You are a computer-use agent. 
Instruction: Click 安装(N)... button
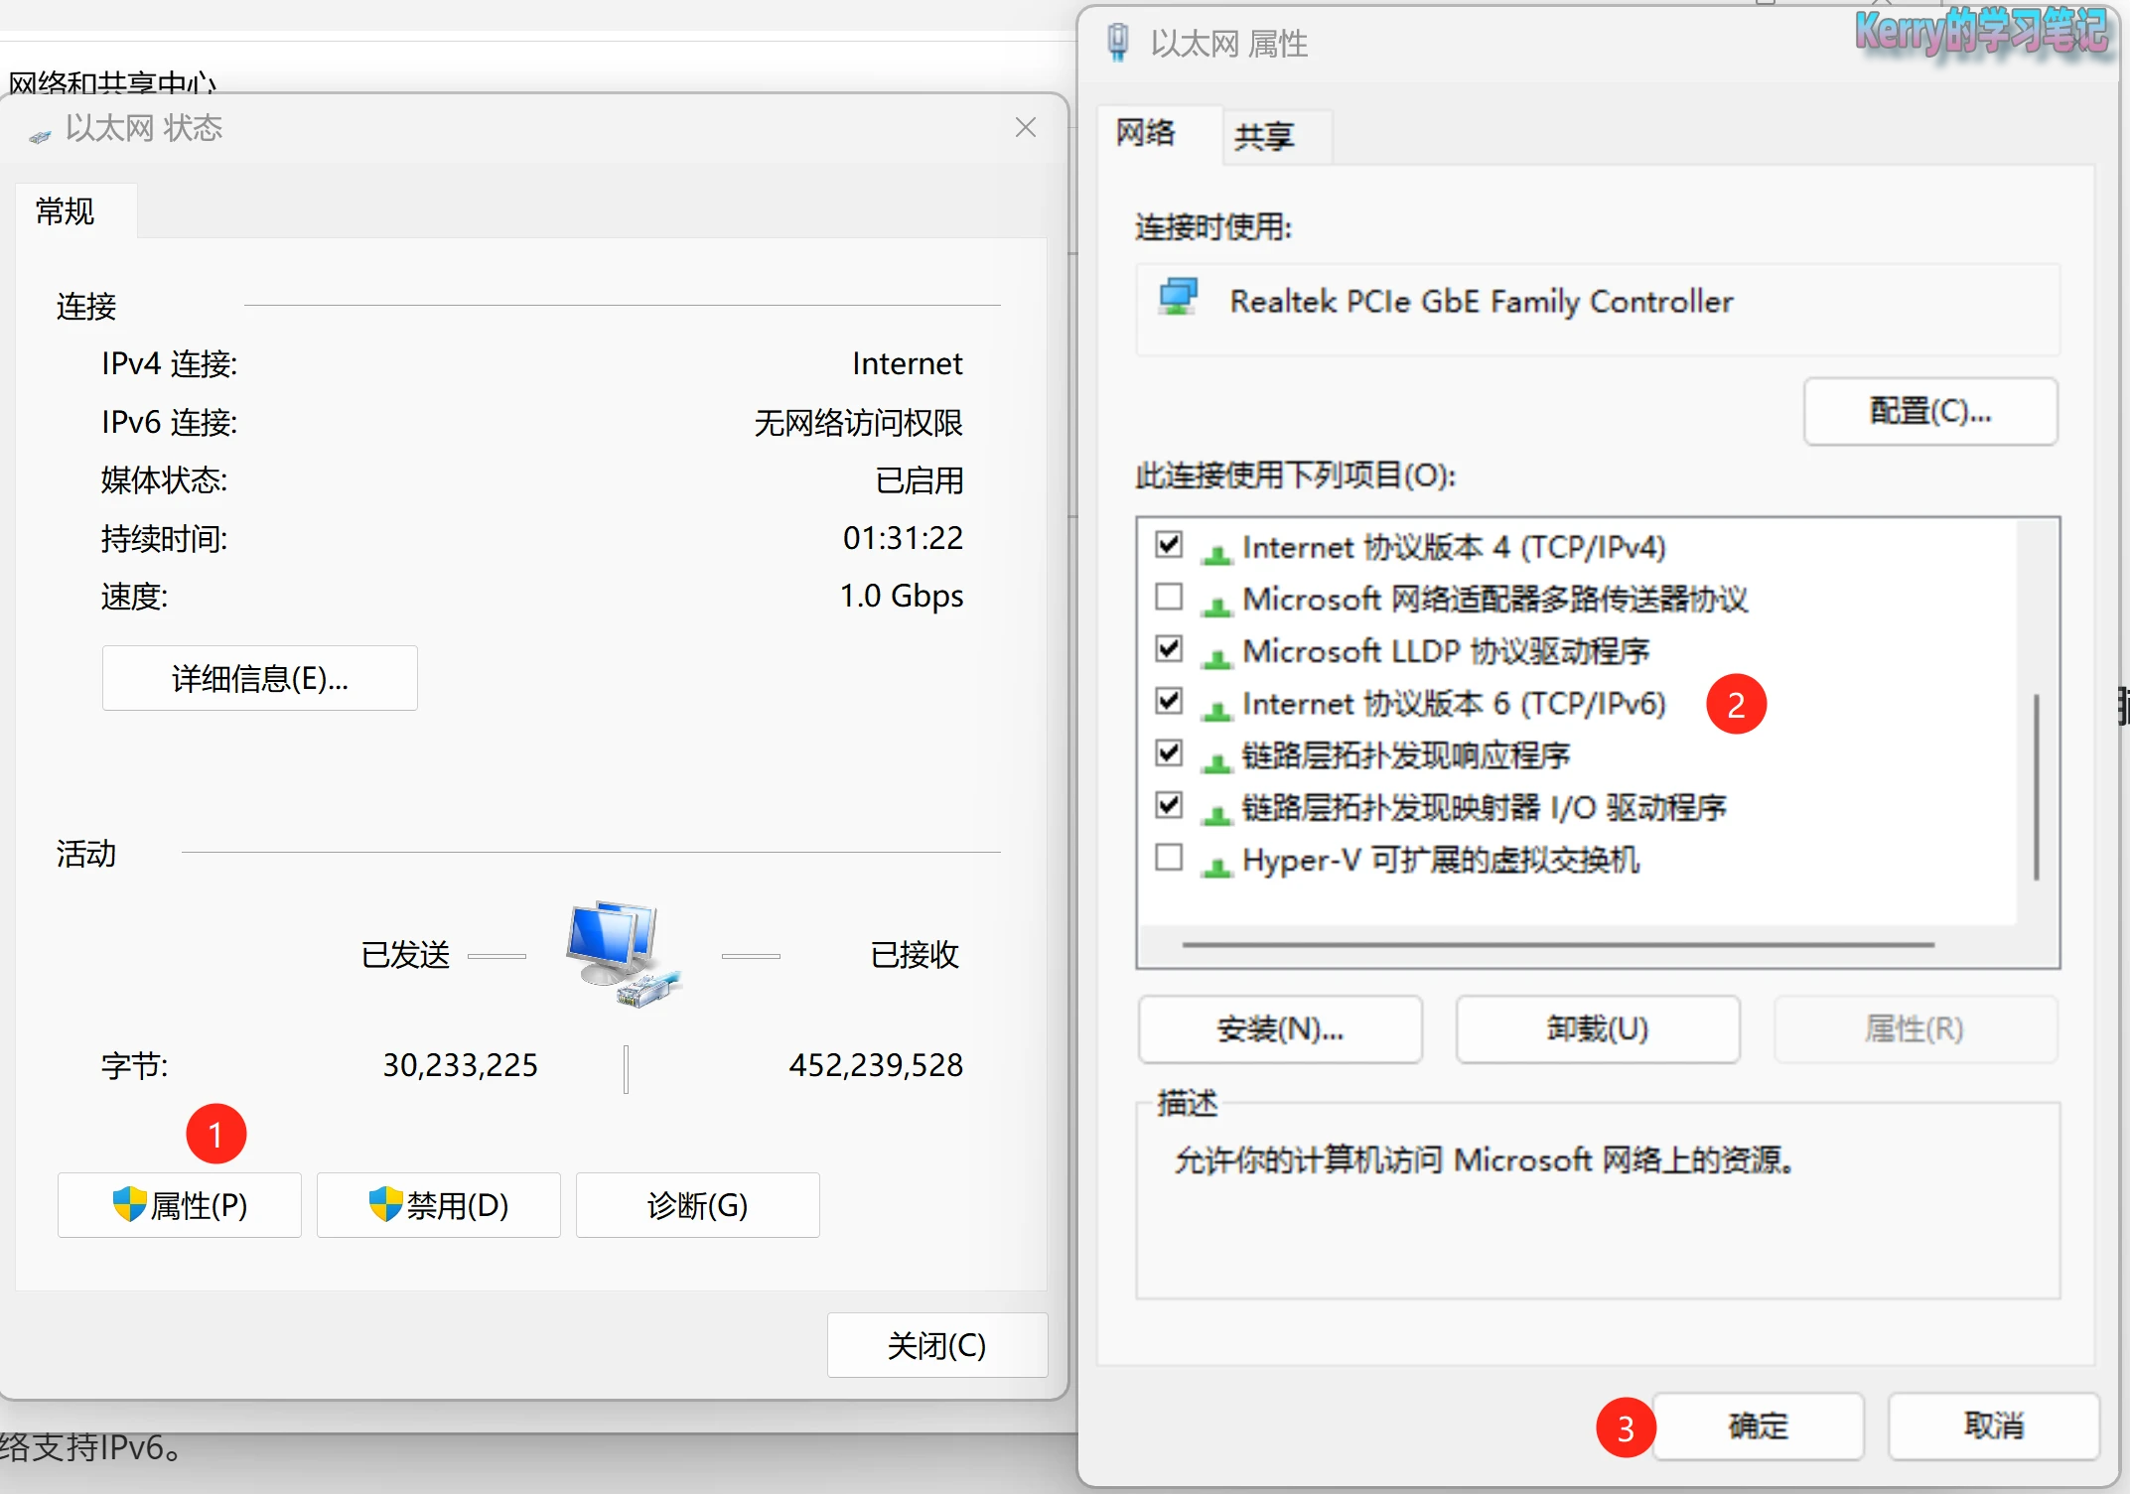tap(1280, 1029)
